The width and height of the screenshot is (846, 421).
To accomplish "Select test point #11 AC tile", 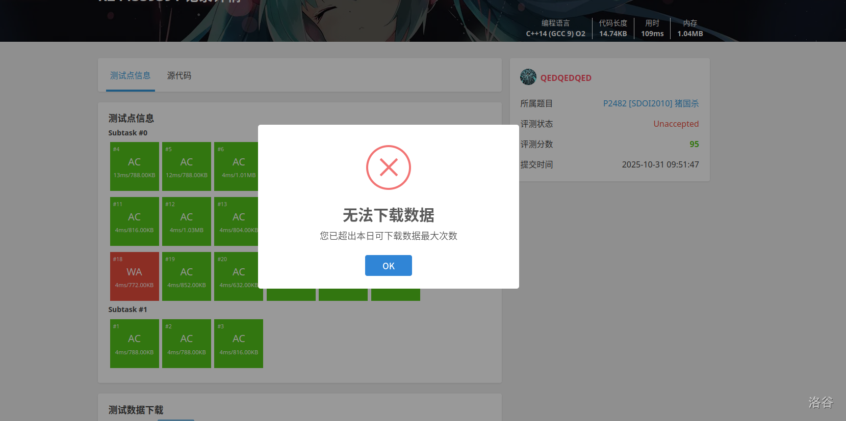I will pyautogui.click(x=135, y=221).
